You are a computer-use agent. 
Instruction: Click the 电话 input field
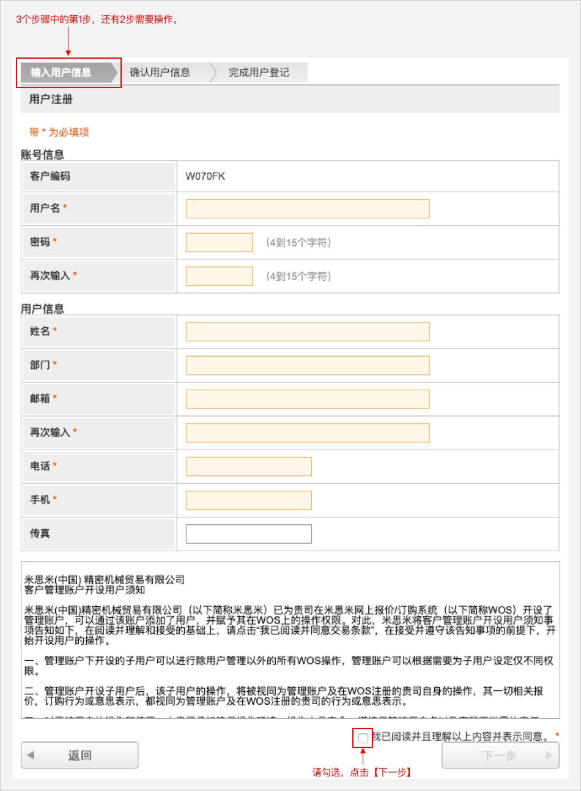pyautogui.click(x=248, y=466)
